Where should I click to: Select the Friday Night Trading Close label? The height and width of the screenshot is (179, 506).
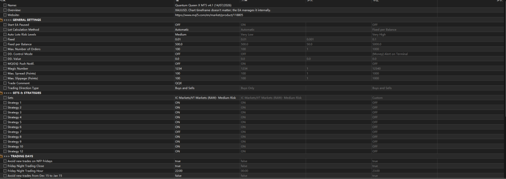[26, 166]
